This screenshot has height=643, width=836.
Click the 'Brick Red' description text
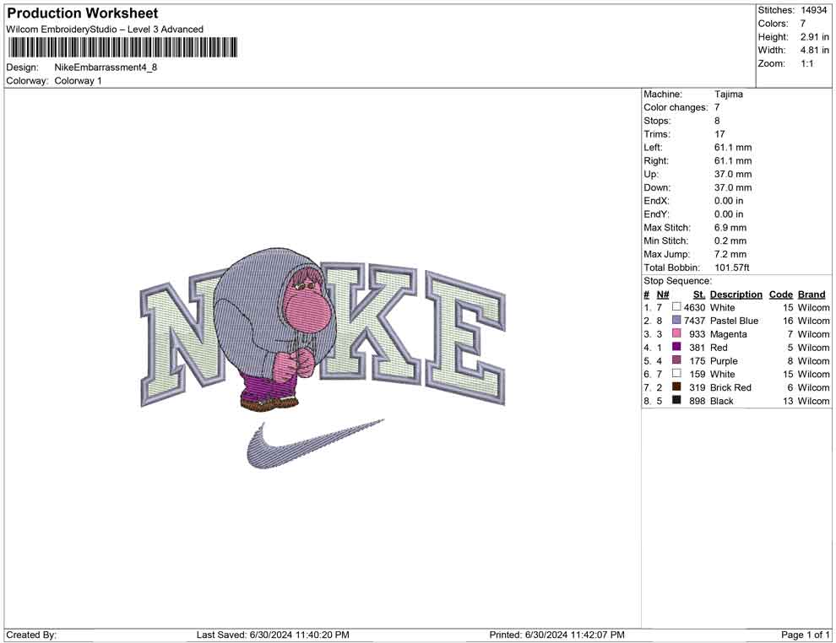(x=730, y=387)
